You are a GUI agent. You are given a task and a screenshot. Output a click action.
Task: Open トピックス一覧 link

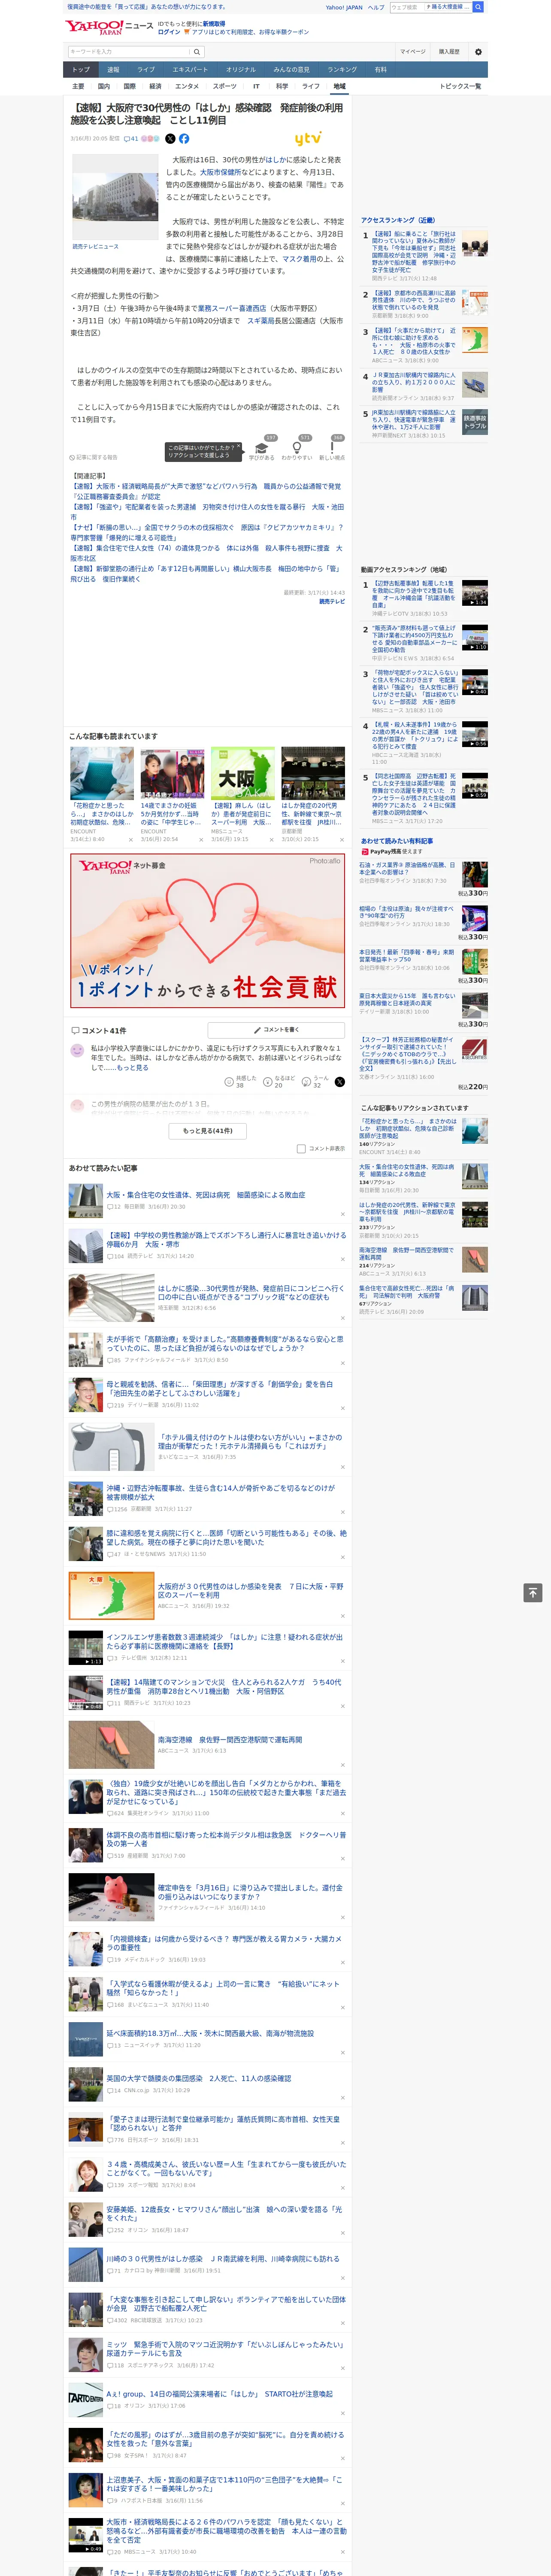point(460,86)
